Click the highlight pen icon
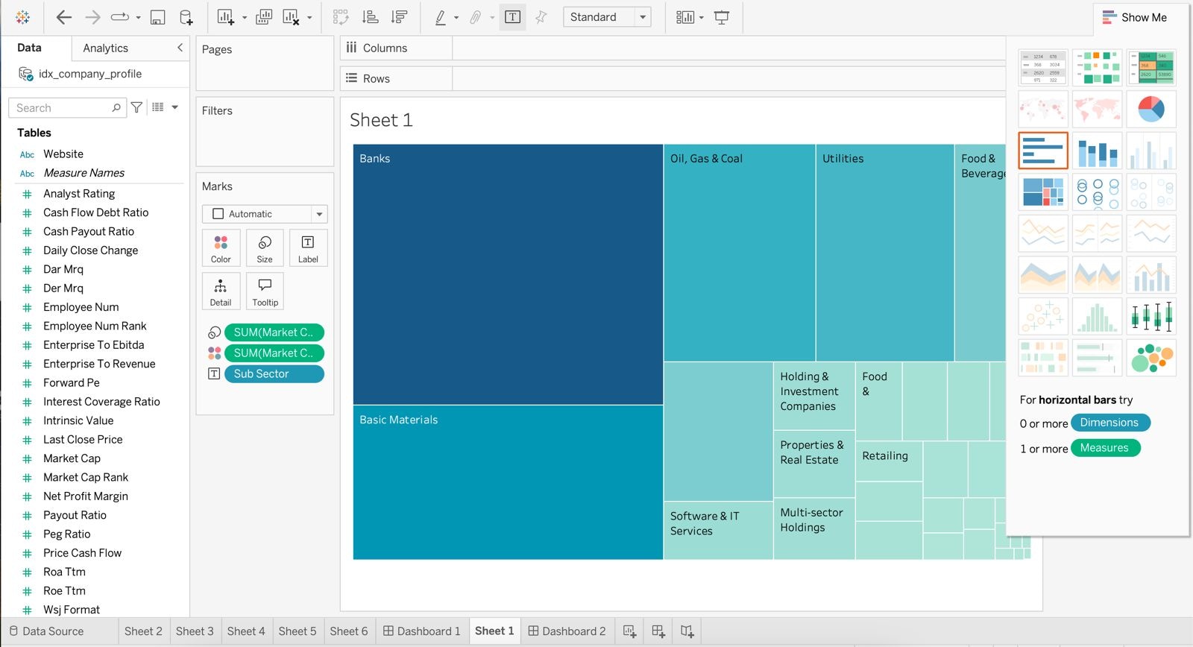The height and width of the screenshot is (647, 1193). pos(441,17)
